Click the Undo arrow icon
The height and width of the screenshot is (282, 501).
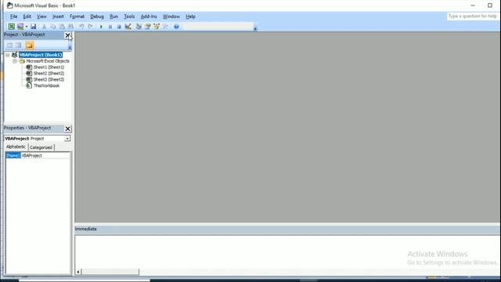[x=81, y=27]
